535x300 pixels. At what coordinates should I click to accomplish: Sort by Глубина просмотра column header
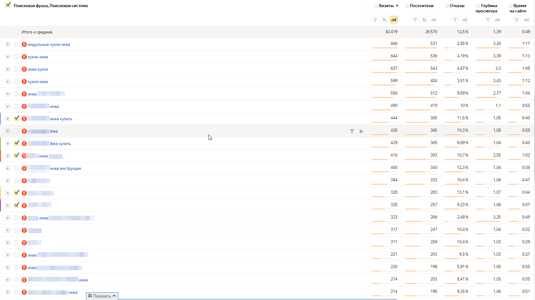tap(487, 8)
